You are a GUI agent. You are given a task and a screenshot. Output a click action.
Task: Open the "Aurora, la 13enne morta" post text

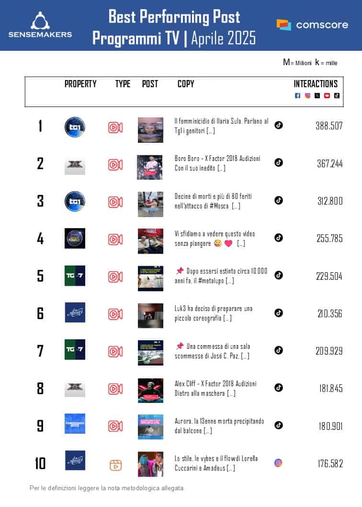click(219, 426)
